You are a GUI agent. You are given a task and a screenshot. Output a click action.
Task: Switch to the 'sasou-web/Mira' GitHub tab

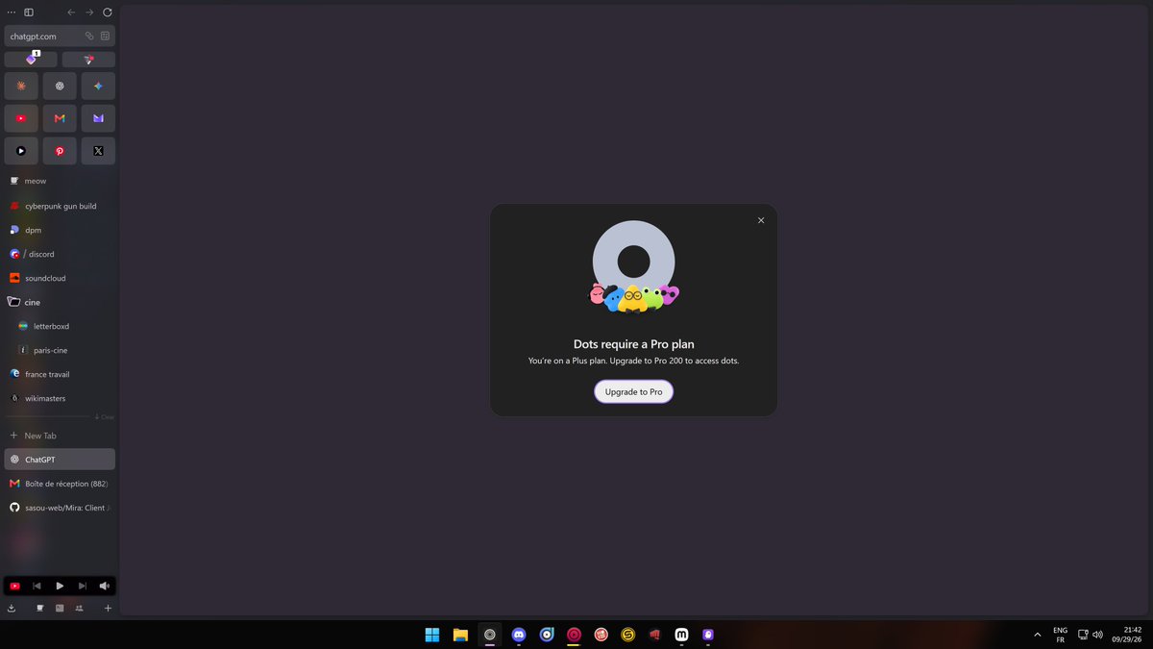point(60,508)
